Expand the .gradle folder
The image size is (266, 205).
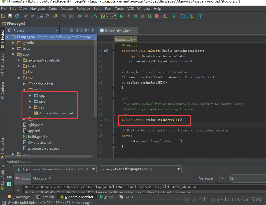[x=13, y=43]
